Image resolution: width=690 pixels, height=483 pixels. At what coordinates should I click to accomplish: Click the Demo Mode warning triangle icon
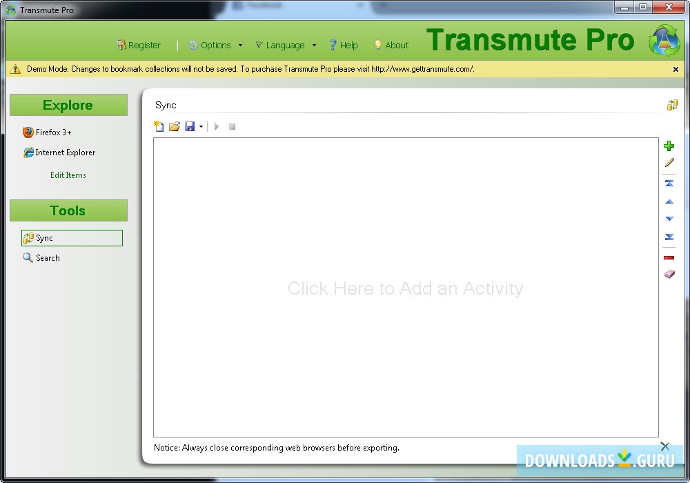point(15,69)
